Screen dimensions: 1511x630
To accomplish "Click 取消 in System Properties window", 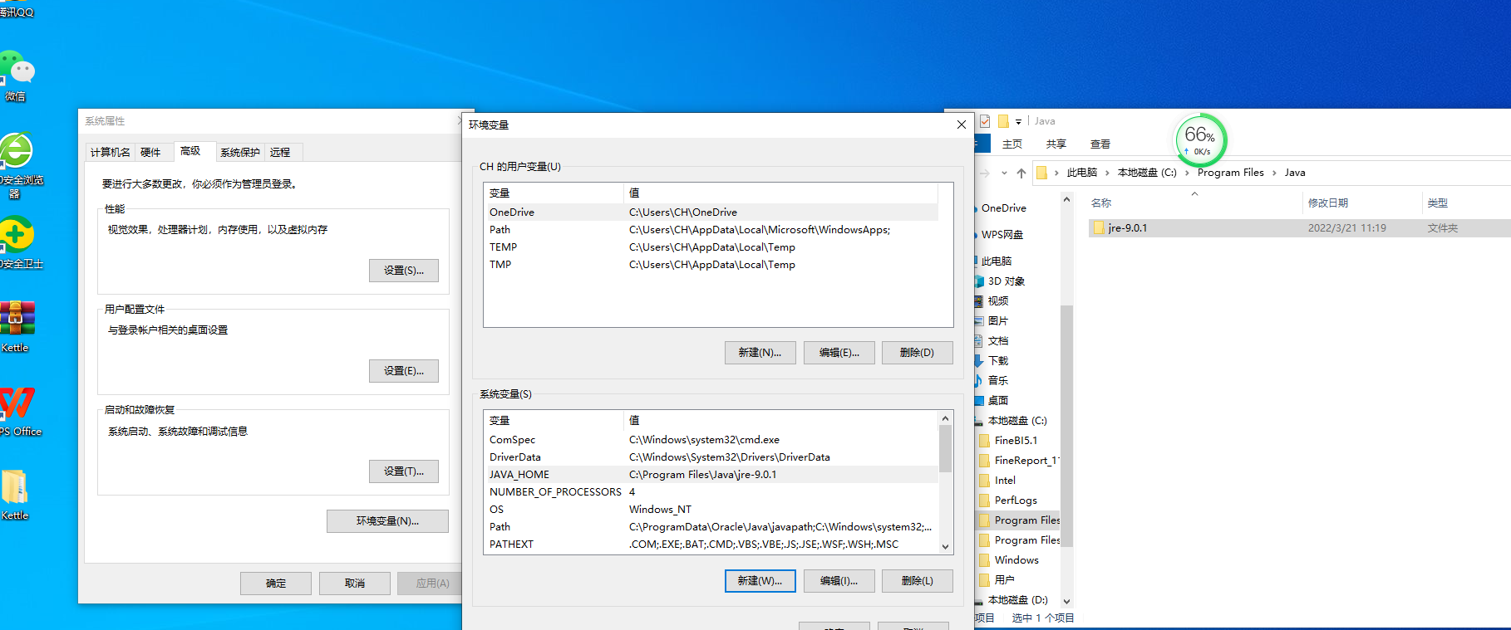I will point(355,584).
